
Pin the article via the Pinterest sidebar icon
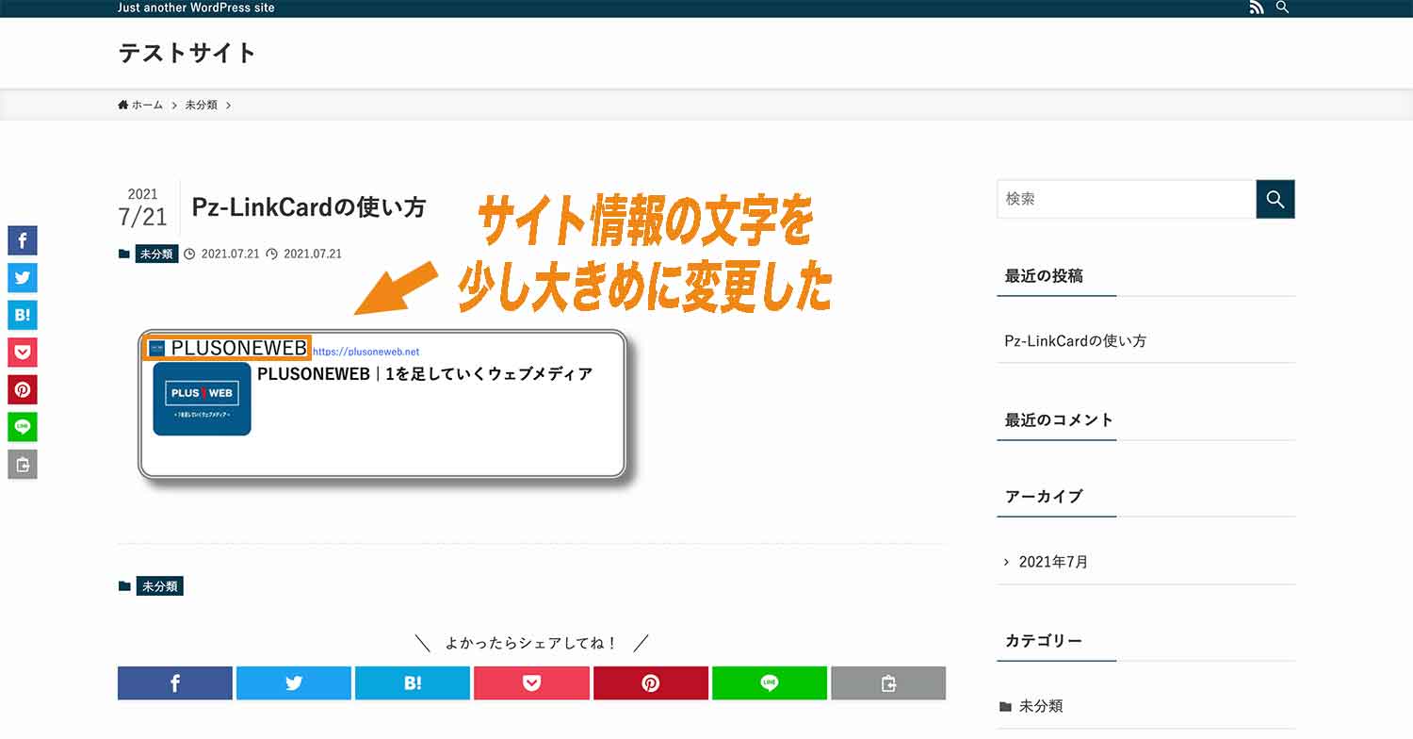(22, 389)
